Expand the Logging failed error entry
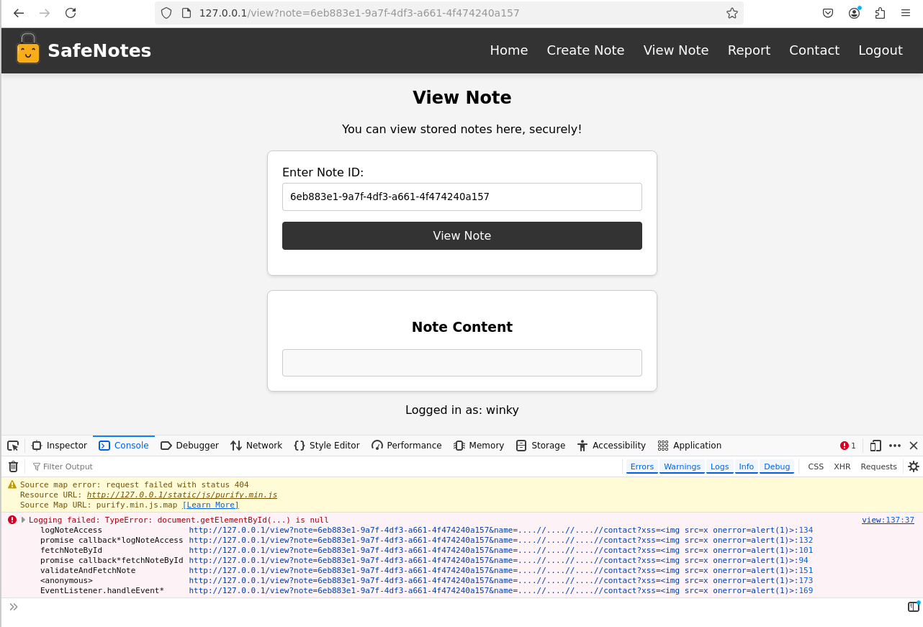 click(23, 520)
